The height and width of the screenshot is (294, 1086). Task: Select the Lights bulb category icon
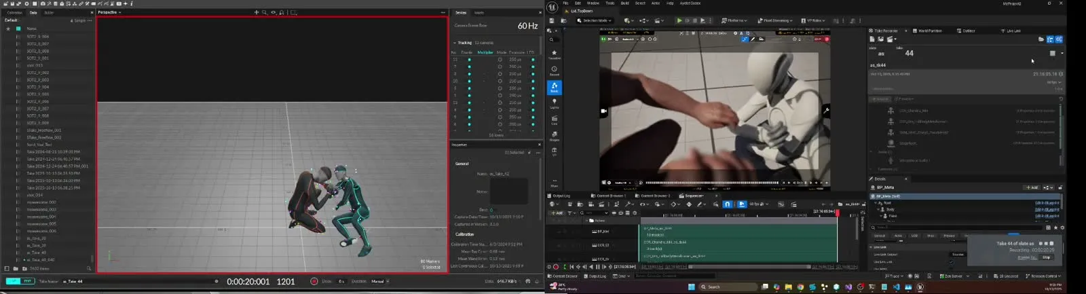(555, 103)
